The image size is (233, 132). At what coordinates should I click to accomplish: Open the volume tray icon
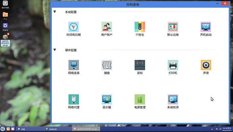pyautogui.click(x=217, y=129)
